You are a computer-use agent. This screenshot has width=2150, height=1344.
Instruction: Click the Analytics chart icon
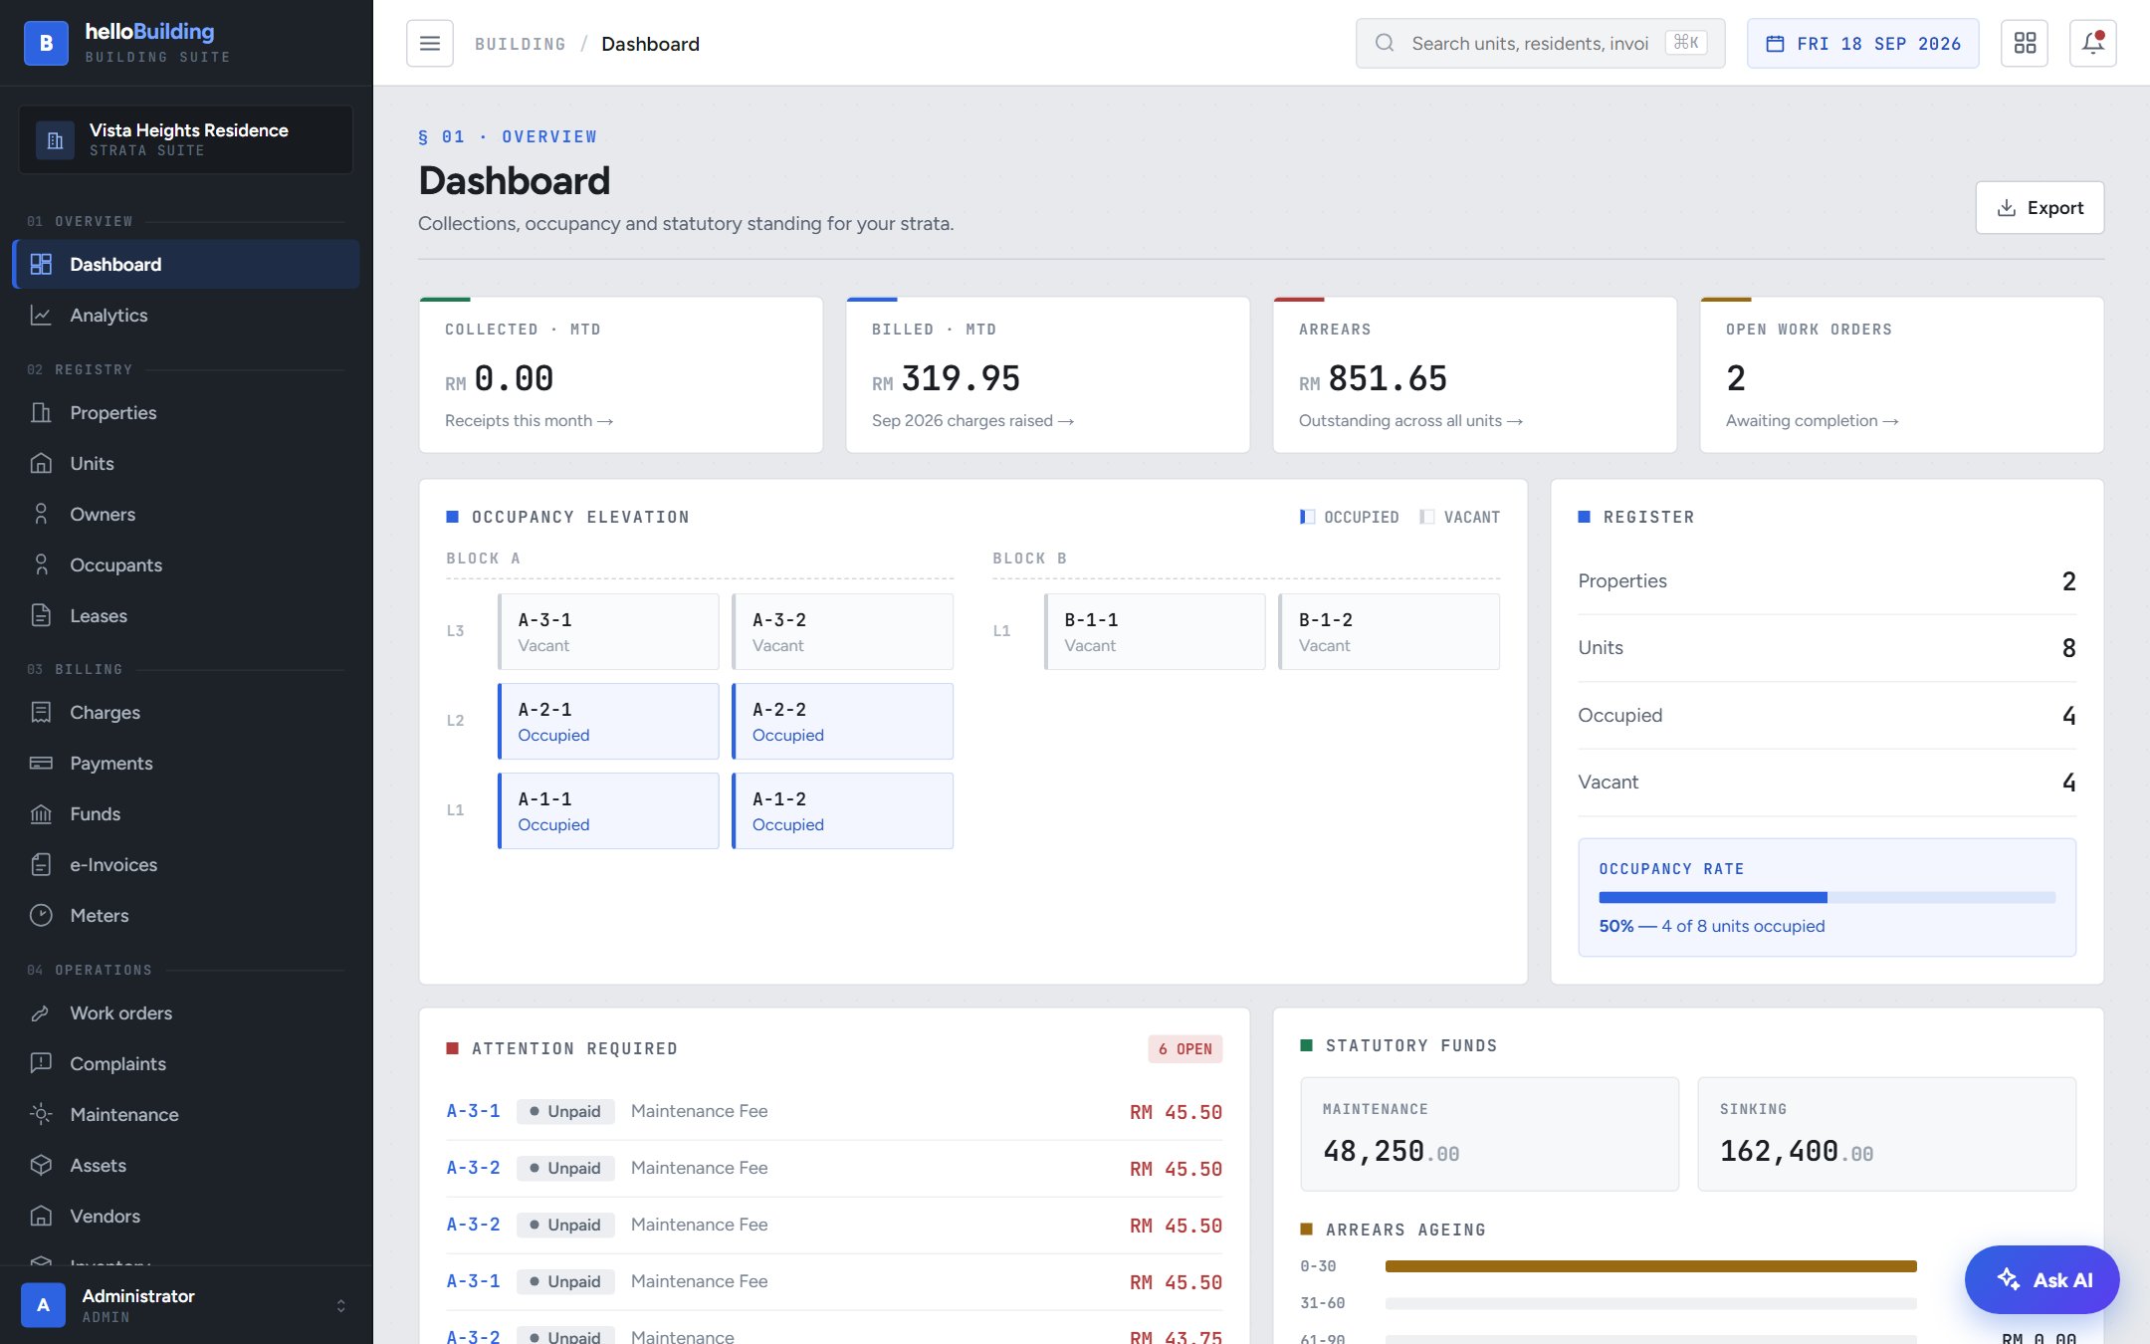coord(41,315)
